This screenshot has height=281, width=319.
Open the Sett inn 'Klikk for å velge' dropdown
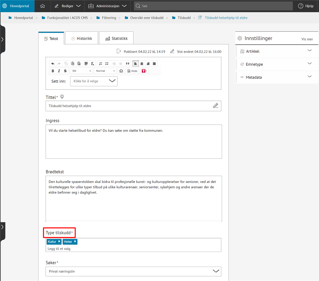pos(94,81)
